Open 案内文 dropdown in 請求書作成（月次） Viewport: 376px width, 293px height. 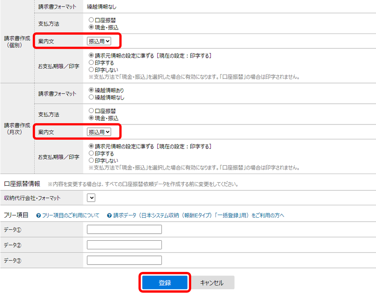tap(99, 132)
